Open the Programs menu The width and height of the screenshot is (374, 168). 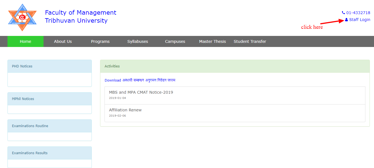[100, 41]
